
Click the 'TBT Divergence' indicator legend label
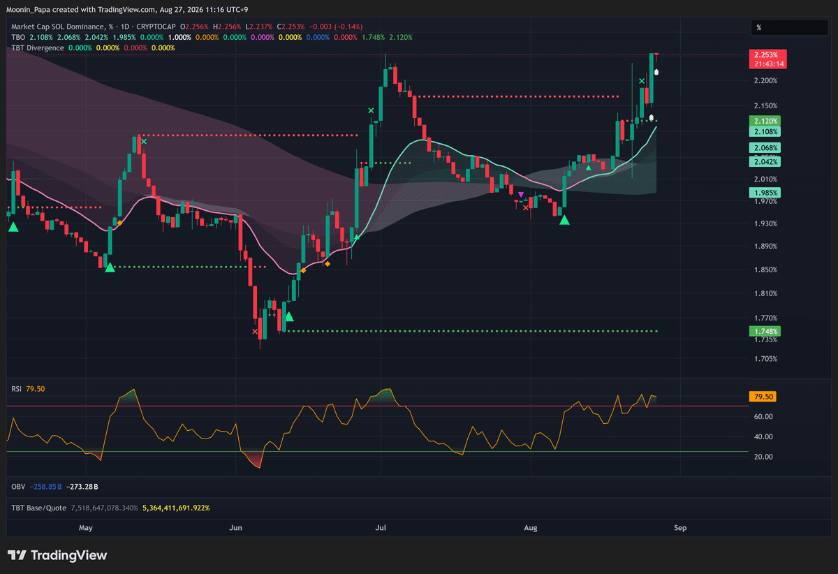click(37, 47)
